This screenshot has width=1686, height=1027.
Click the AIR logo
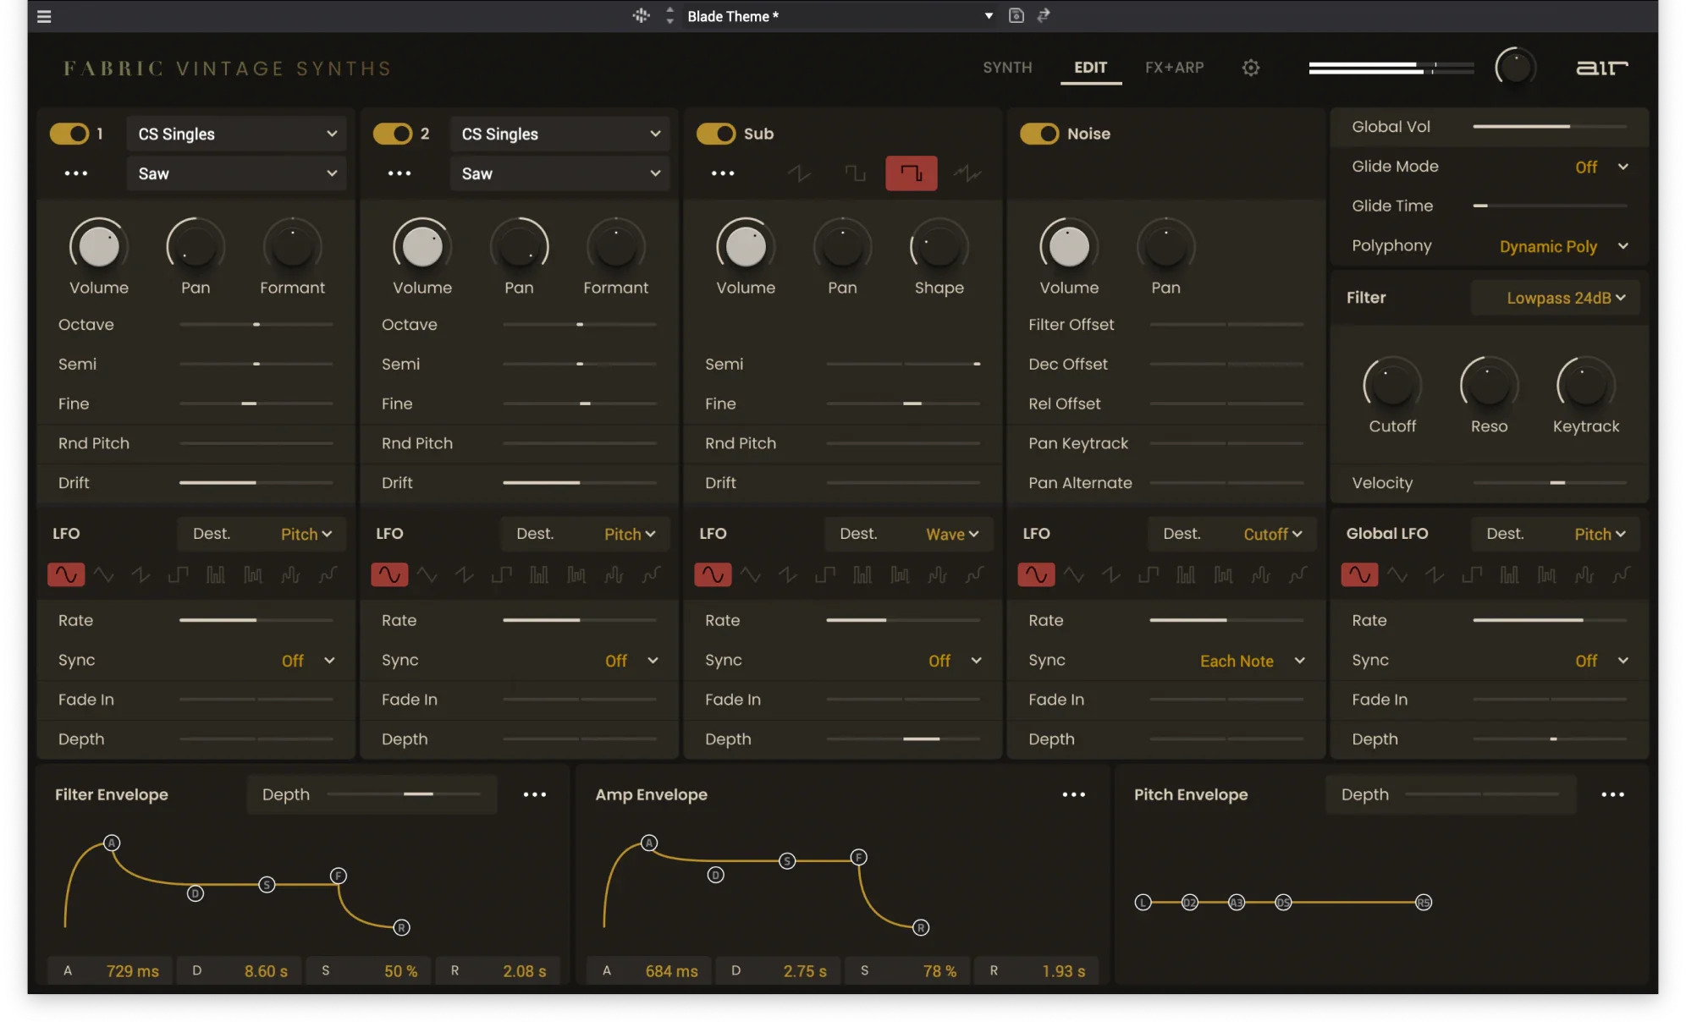[x=1601, y=68]
